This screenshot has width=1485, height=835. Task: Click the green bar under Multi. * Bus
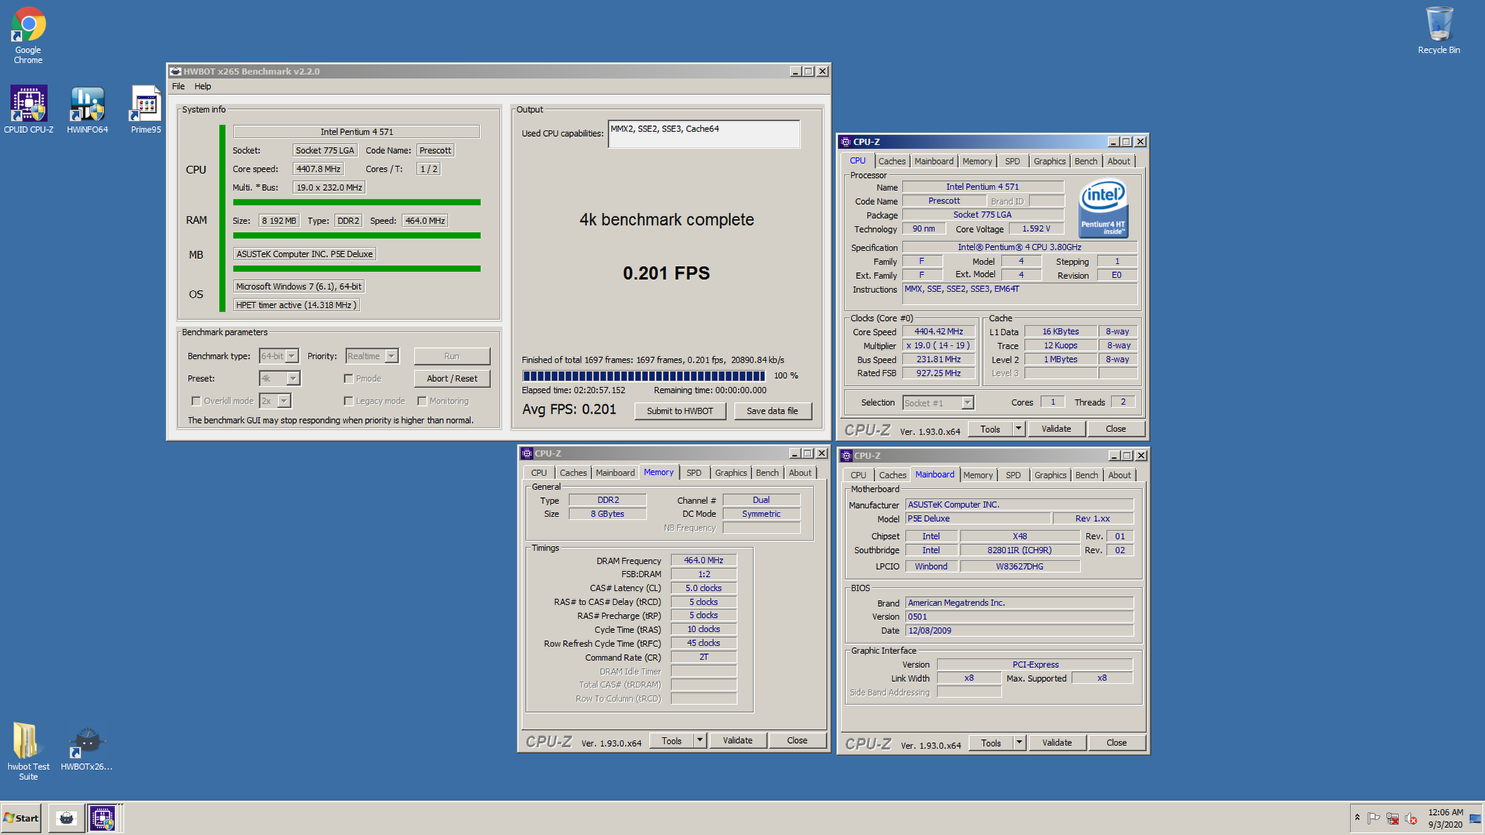(x=357, y=203)
